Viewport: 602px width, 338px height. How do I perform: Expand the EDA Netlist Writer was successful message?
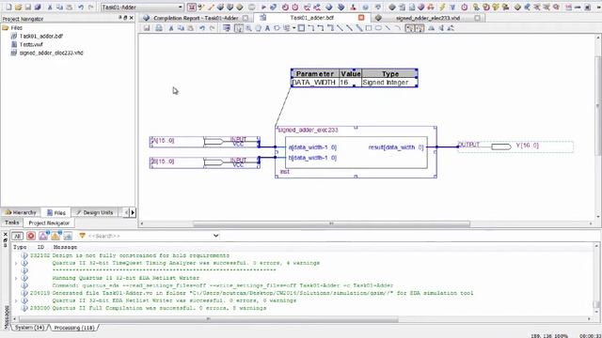16,300
